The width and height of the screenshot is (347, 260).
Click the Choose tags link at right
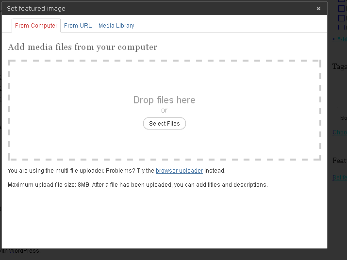click(339, 132)
